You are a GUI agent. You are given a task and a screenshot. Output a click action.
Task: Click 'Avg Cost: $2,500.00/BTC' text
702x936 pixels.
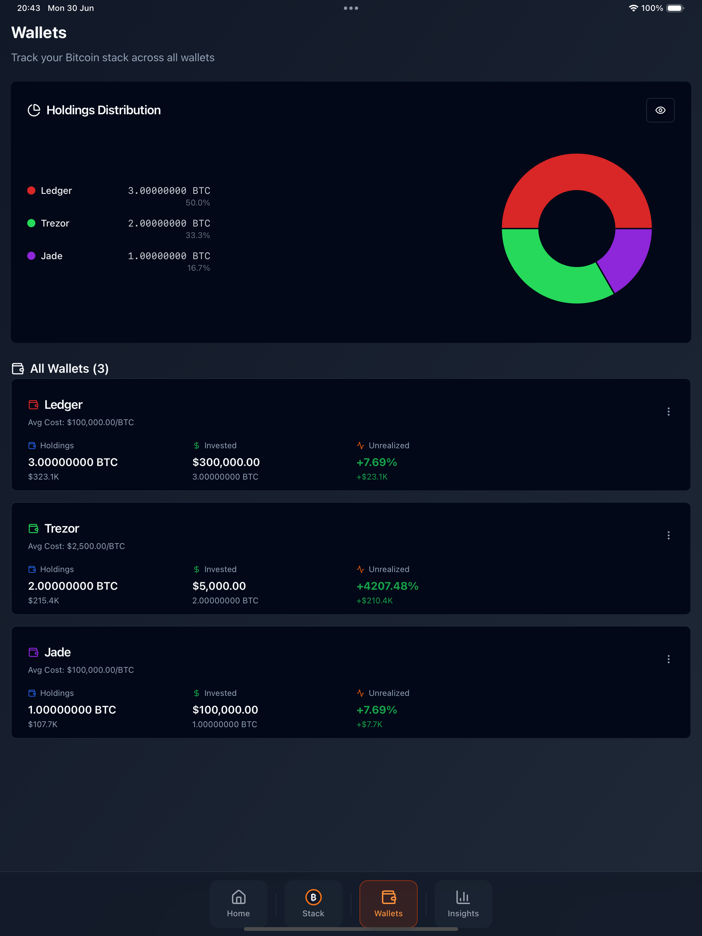(77, 546)
